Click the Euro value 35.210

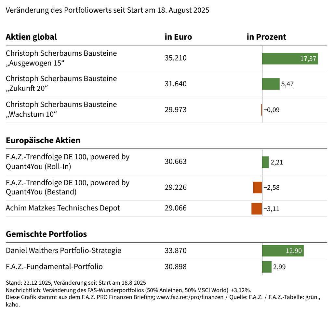click(176, 58)
